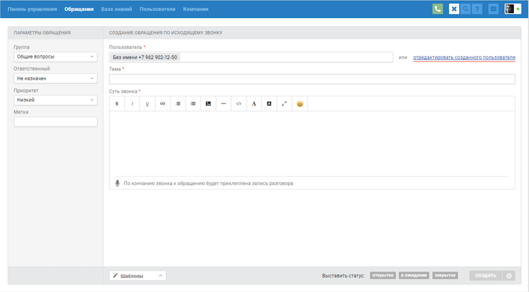Insert an image into the editor
Viewport: 529px width, 292px height.
pos(208,104)
